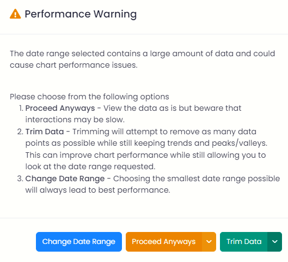
Task: Click list number 1 marker
Action: click(21, 108)
